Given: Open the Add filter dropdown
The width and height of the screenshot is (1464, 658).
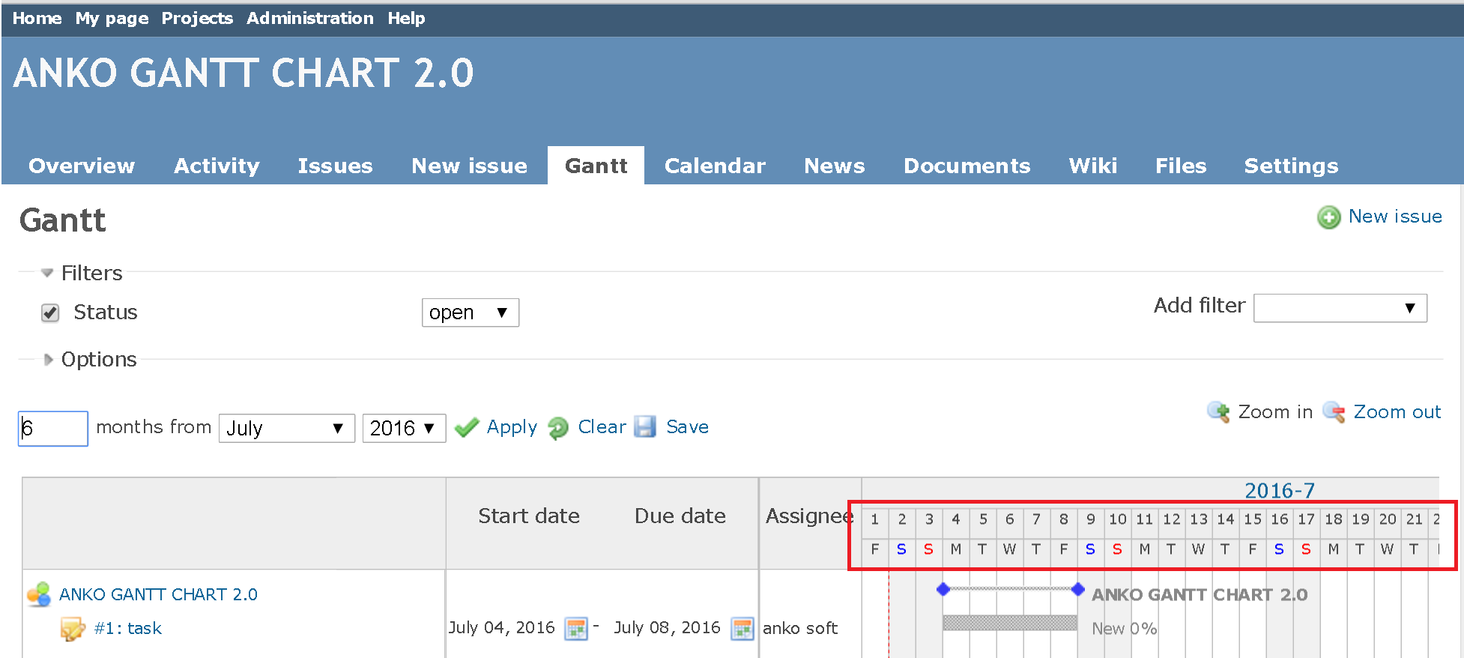Looking at the screenshot, I should click(x=1340, y=308).
